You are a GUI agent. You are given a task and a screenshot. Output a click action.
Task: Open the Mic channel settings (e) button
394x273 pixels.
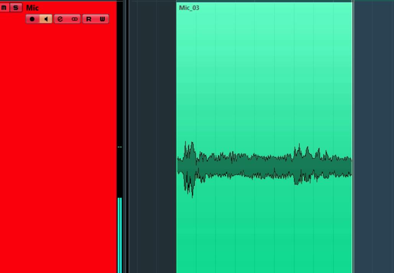click(x=60, y=19)
